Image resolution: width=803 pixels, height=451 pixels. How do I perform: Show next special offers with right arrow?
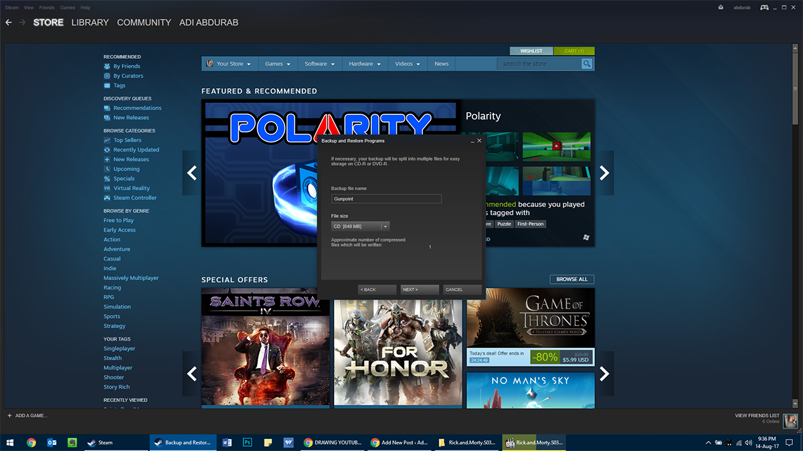pyautogui.click(x=604, y=373)
